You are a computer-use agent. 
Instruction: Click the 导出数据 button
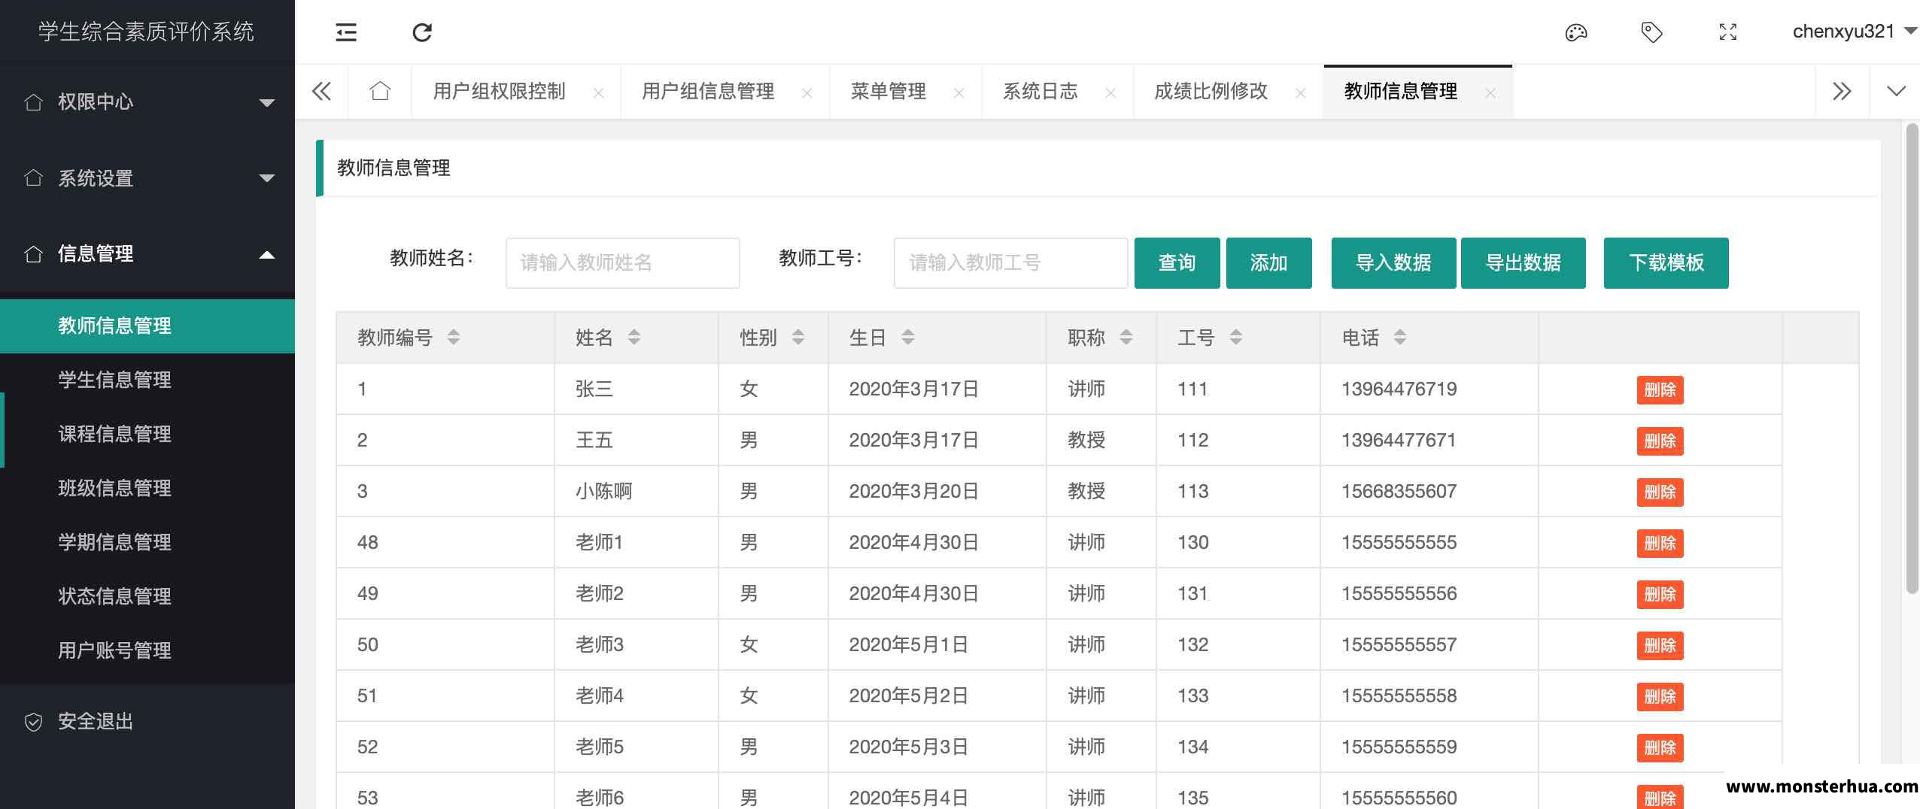pyautogui.click(x=1523, y=262)
